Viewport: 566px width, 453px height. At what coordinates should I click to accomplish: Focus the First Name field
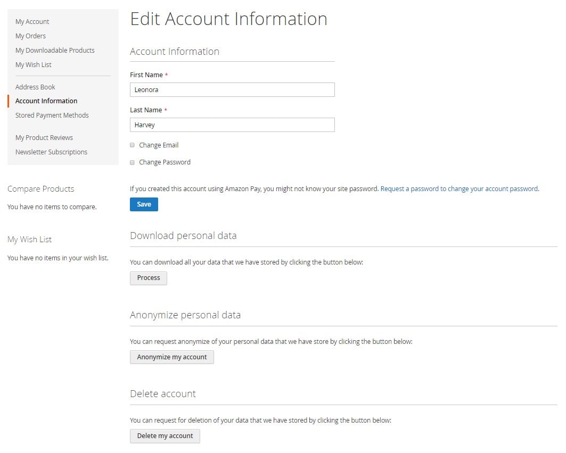(232, 90)
